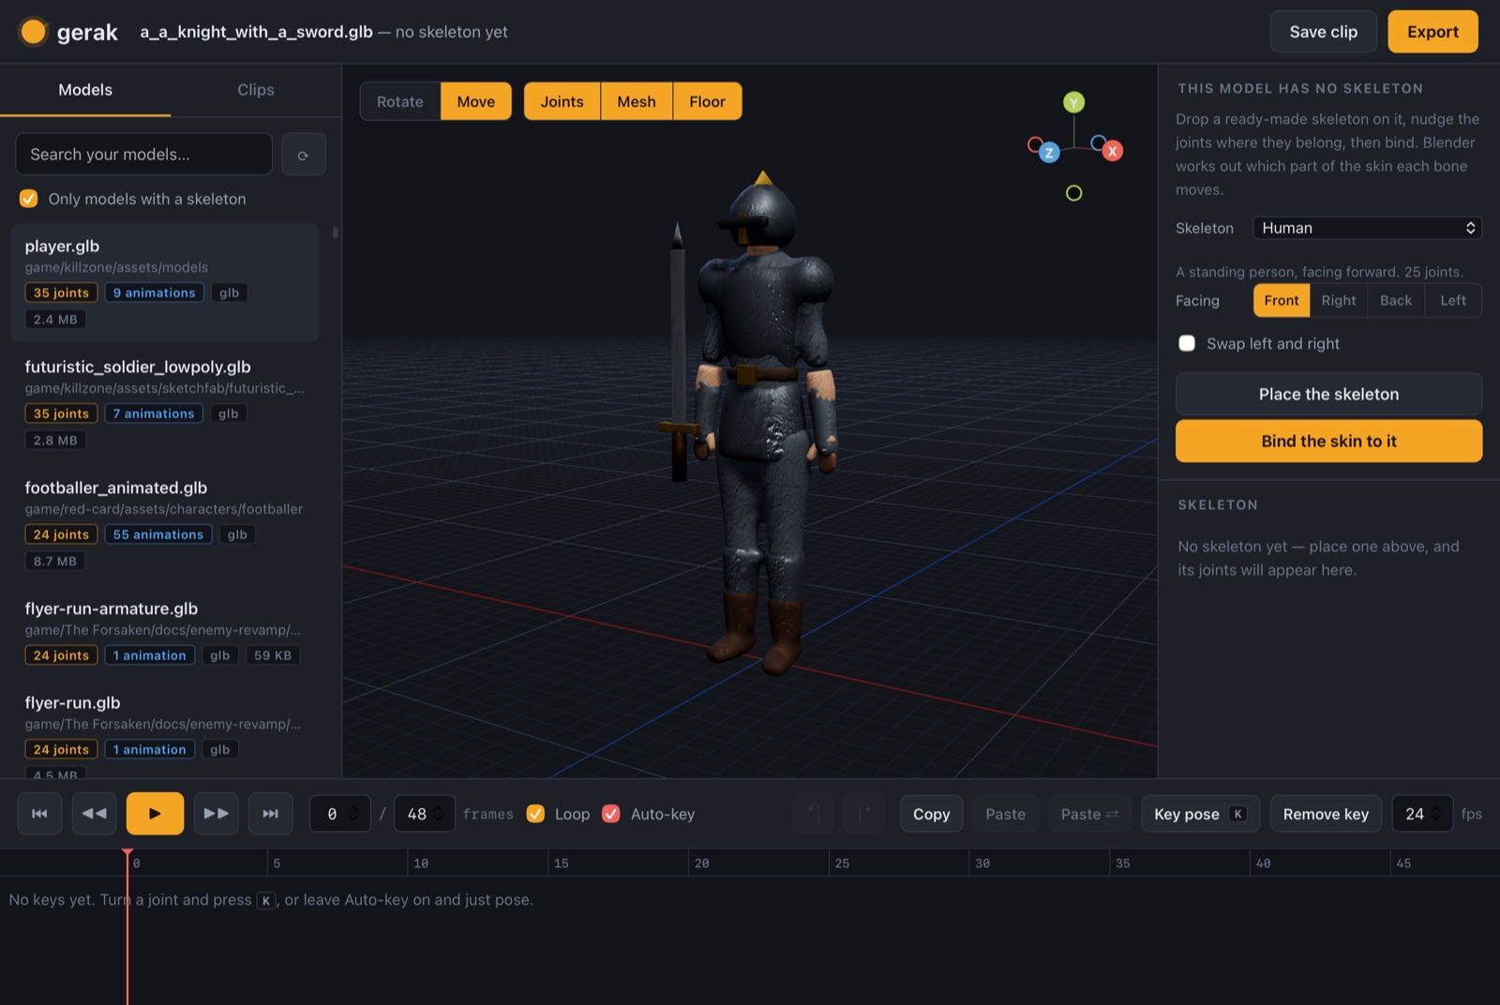1500x1005 pixels.
Task: Click the redo arrow in the timeline bar
Action: coord(864,814)
